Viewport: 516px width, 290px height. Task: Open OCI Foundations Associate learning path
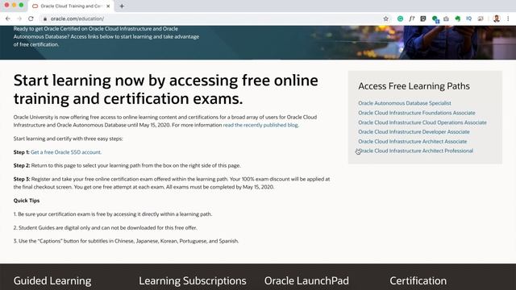coord(417,113)
